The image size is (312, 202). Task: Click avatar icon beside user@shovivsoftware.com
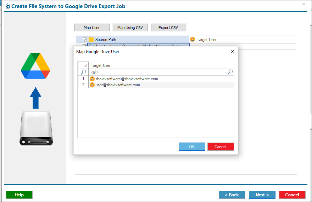click(x=92, y=85)
